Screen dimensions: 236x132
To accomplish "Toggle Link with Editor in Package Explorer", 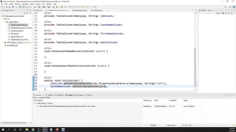I will coord(28,13).
